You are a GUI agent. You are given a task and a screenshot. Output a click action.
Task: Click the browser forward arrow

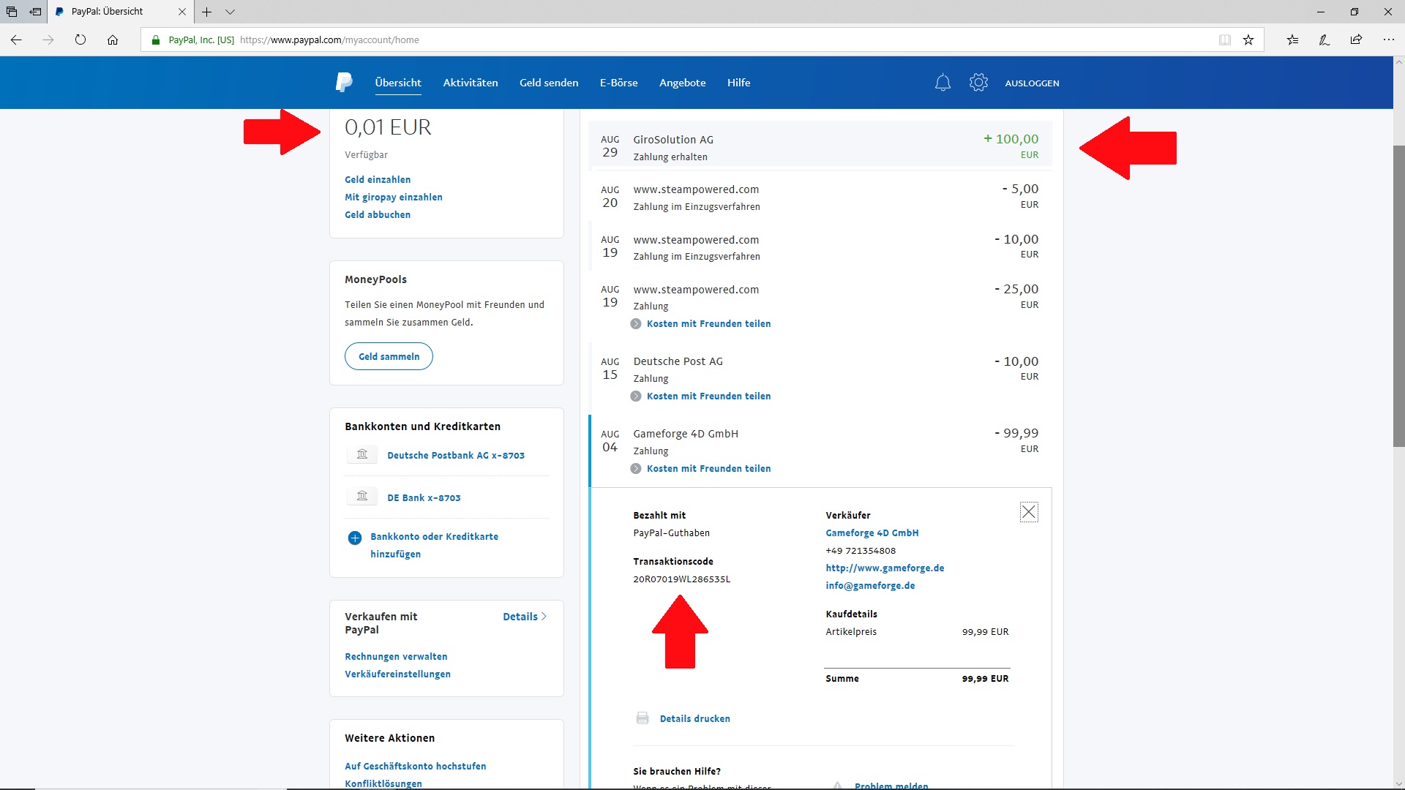tap(48, 39)
